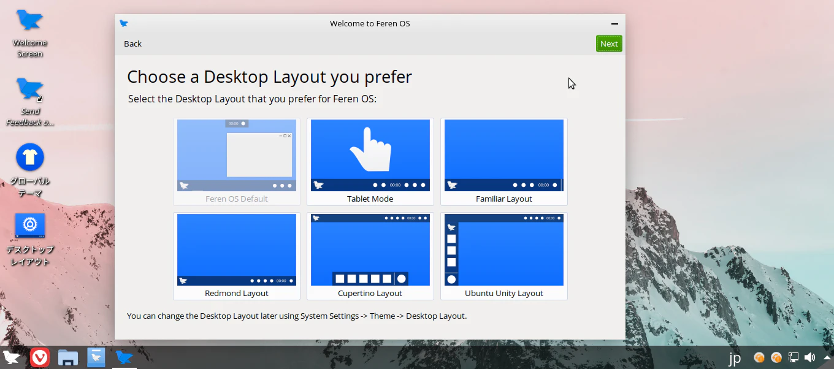This screenshot has height=369, width=834.
Task: Open the volume control tray icon
Action: click(x=810, y=357)
